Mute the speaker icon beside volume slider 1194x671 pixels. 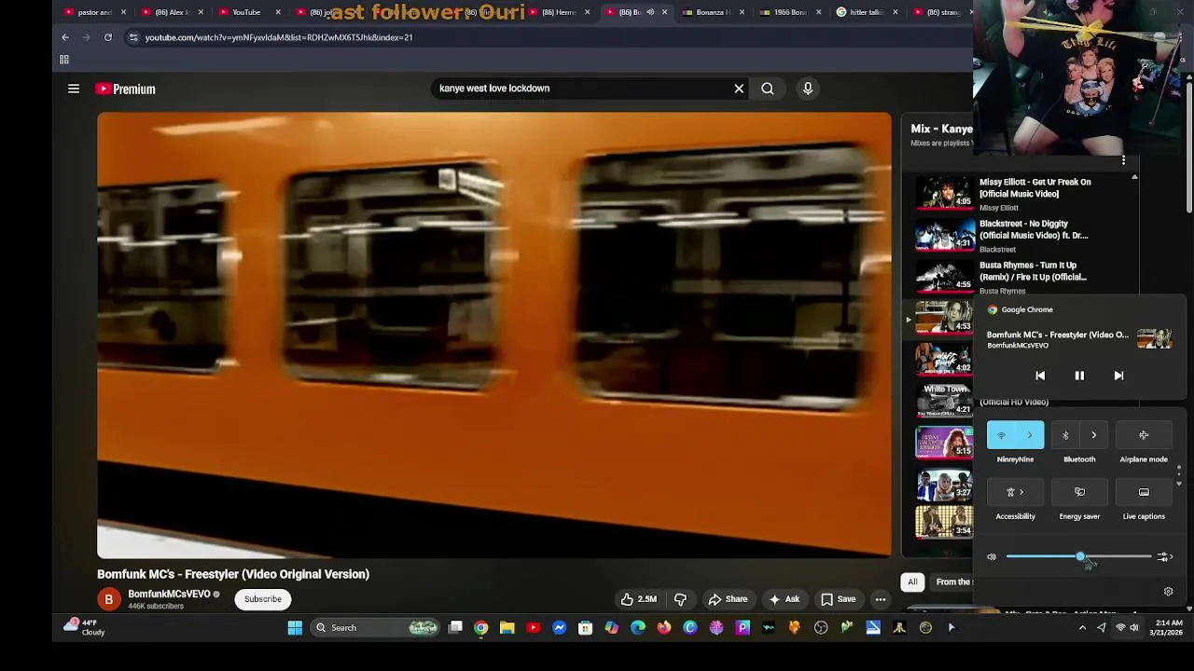[x=992, y=557]
